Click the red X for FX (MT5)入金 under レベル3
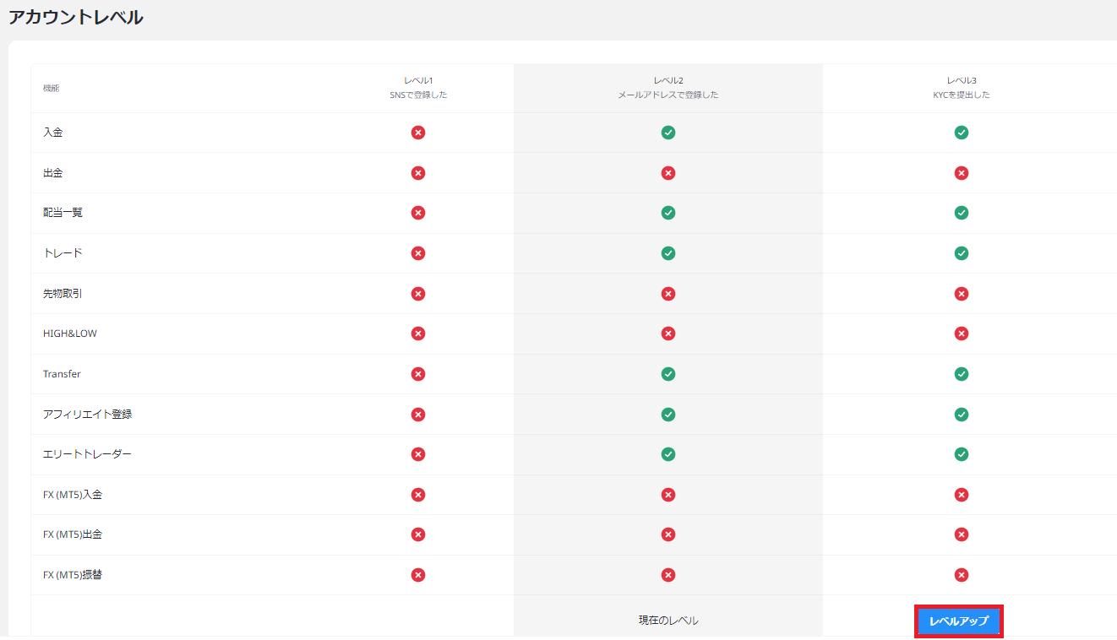This screenshot has width=1117, height=640. click(961, 495)
